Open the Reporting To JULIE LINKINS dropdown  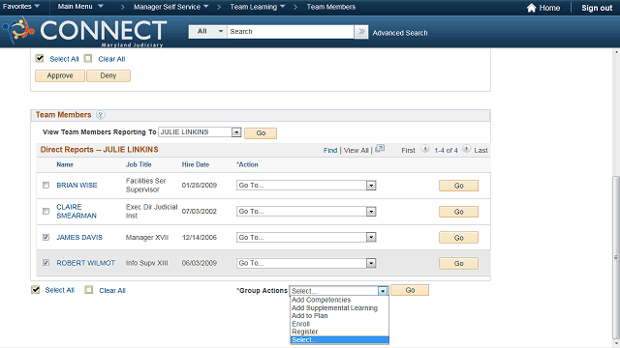pos(200,132)
